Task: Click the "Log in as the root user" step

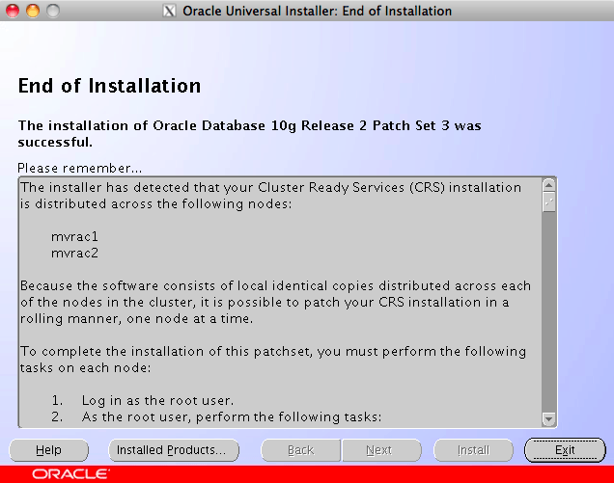Action: pos(154,400)
